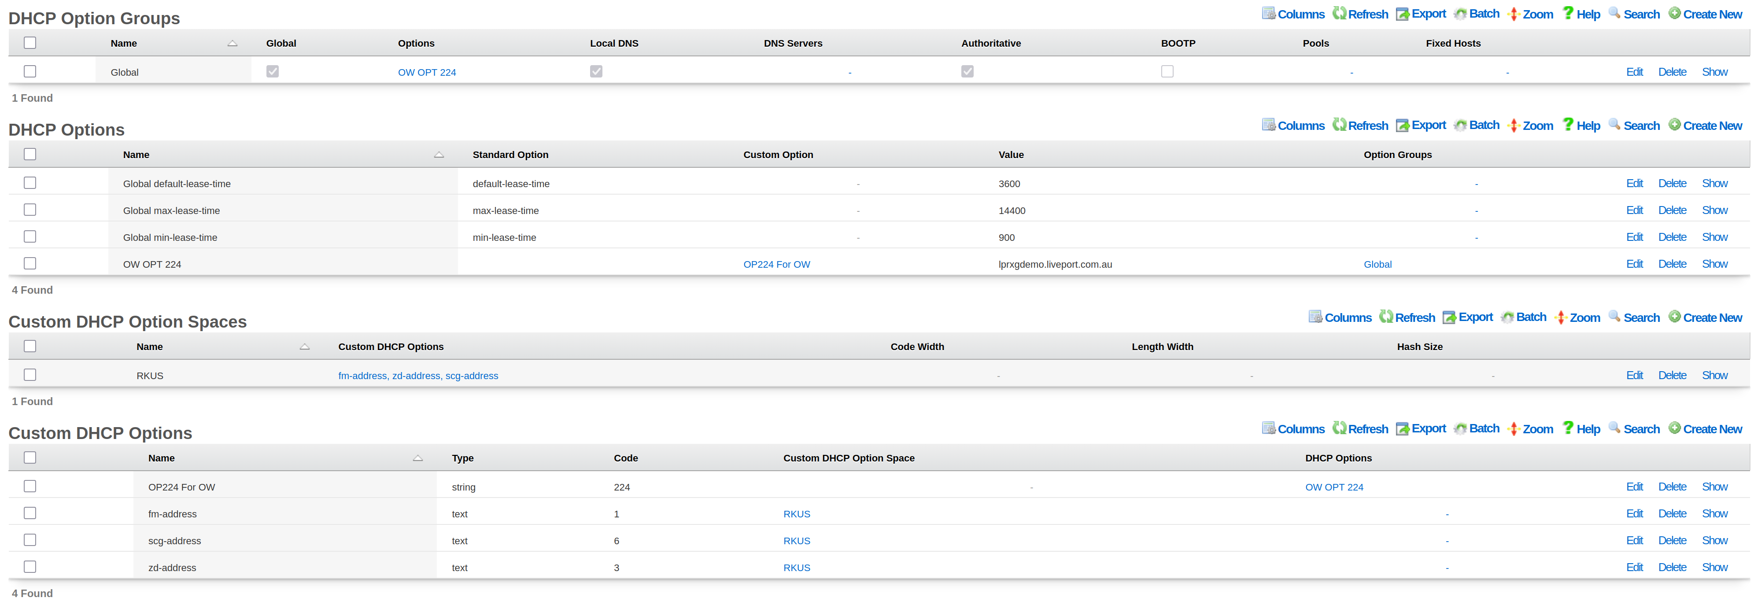Image resolution: width=1754 pixels, height=605 pixels.
Task: Open OW OPT 224 link in Global group
Action: (427, 72)
